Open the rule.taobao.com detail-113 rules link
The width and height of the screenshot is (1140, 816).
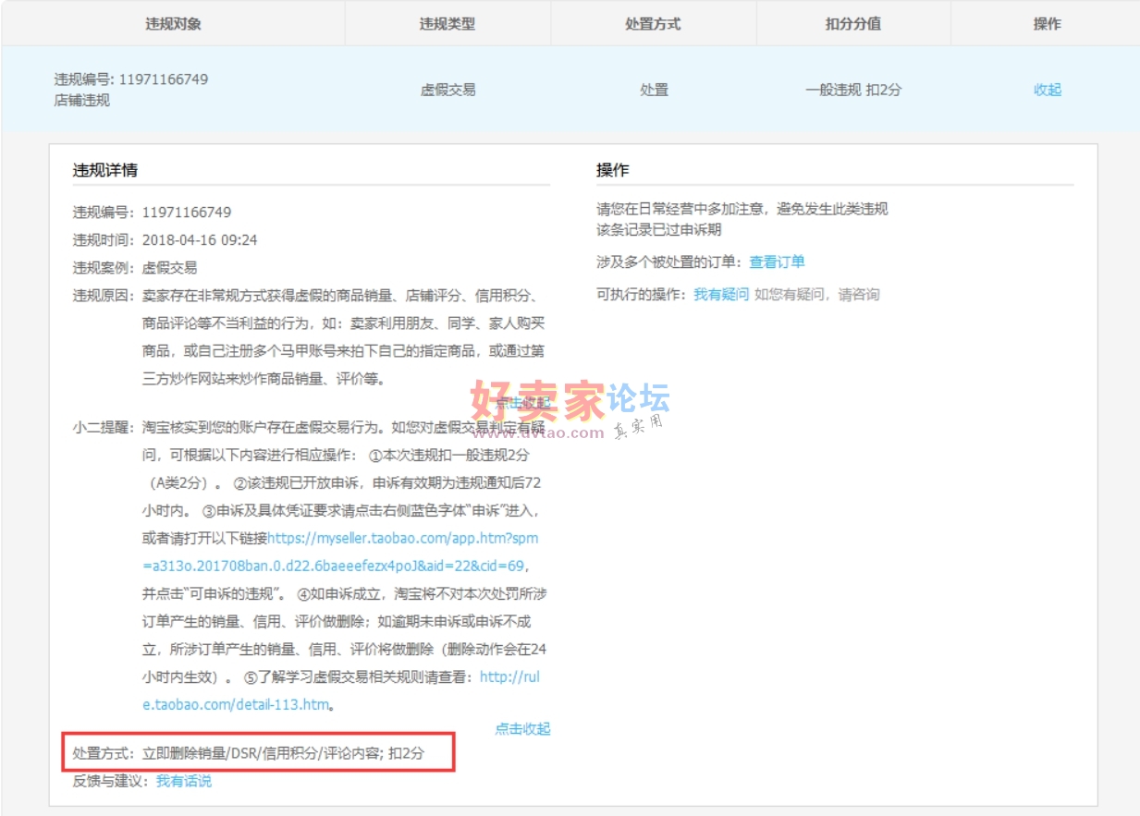pos(509,677)
